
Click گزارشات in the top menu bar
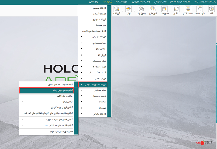pyautogui.click(x=107, y=2)
